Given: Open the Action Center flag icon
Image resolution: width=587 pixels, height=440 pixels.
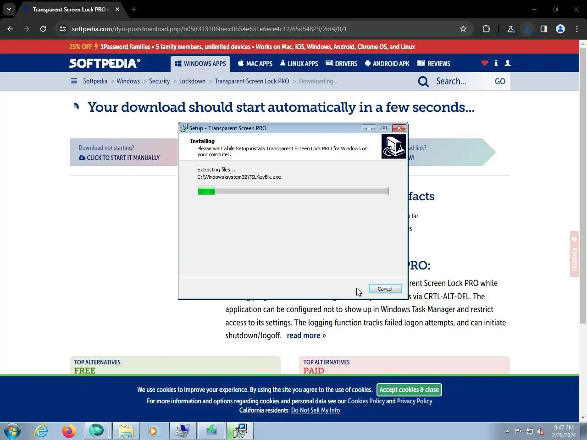Looking at the screenshot, I should point(518,431).
